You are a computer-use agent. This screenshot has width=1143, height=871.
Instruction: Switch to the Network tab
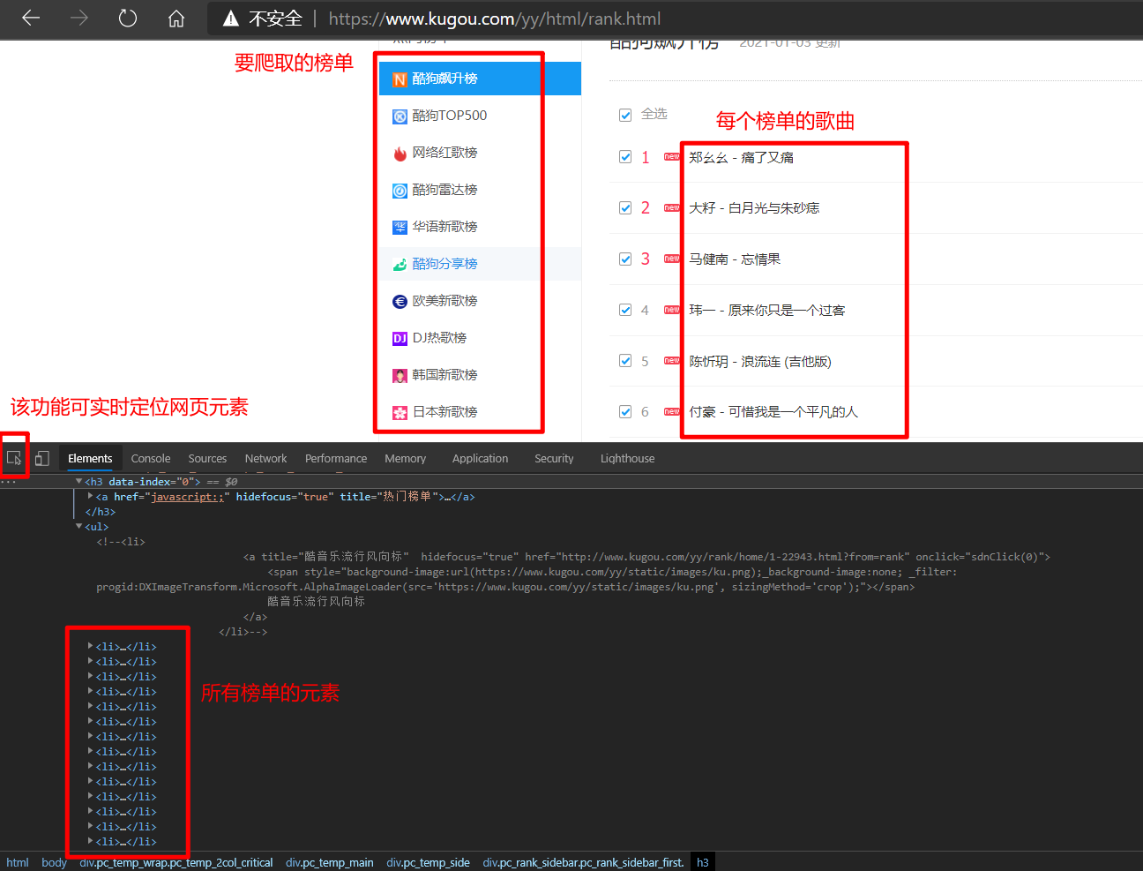point(265,459)
